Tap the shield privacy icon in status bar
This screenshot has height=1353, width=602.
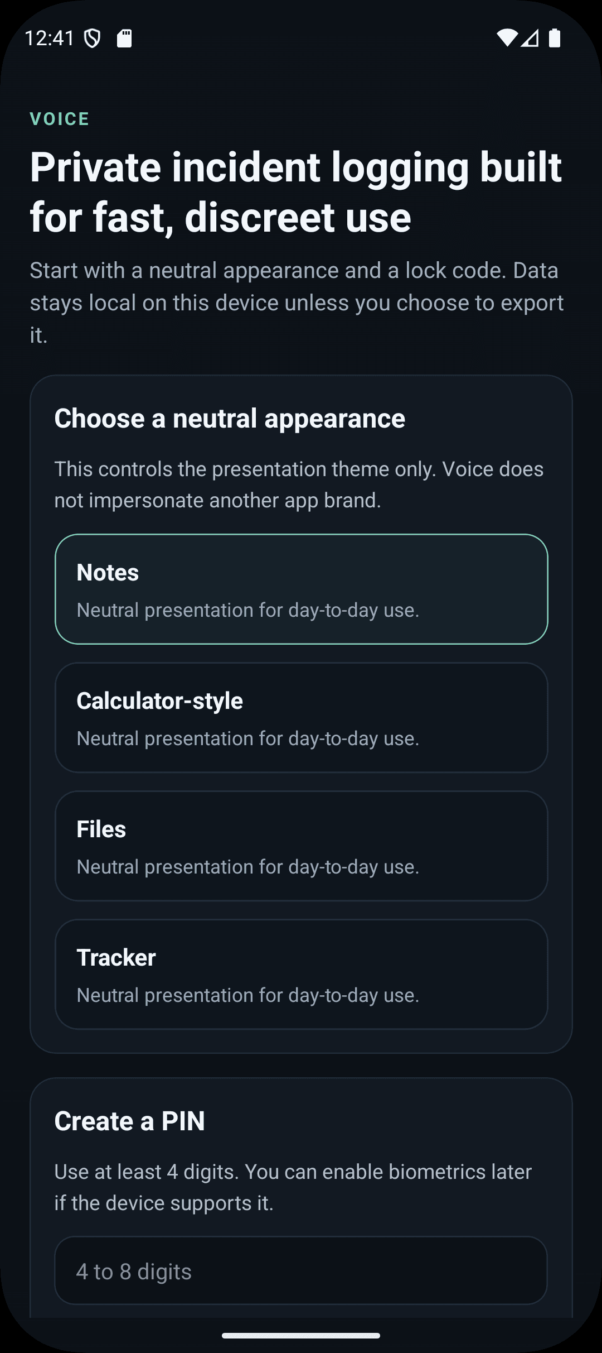(x=93, y=37)
